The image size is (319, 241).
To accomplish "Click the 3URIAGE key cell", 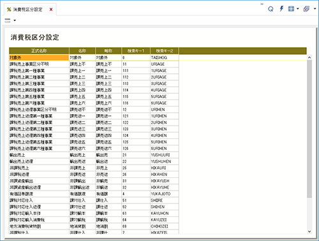I will 165,84.
